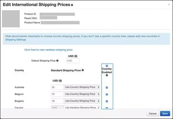The height and width of the screenshot is (119, 173).
Task: Open Bulgaria shipping price type dropdown
Action: 82,101
